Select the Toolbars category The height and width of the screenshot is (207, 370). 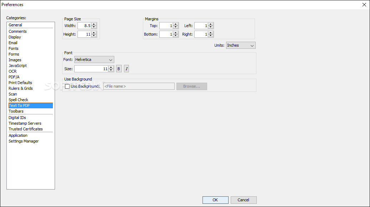31,111
